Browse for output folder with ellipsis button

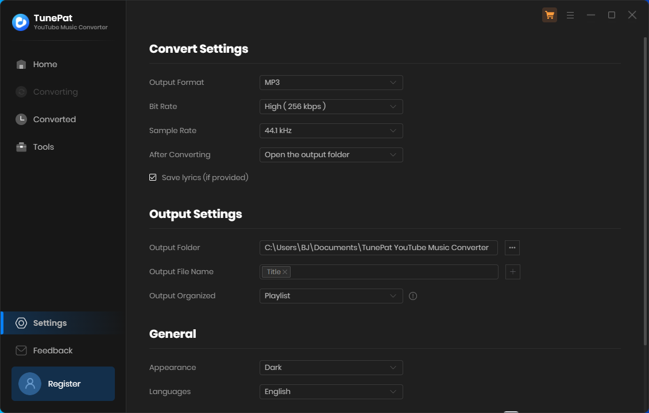point(512,248)
